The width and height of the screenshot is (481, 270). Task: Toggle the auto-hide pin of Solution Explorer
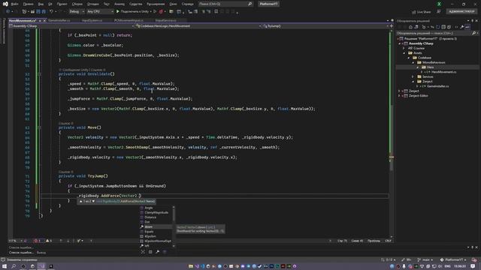tap(473, 21)
